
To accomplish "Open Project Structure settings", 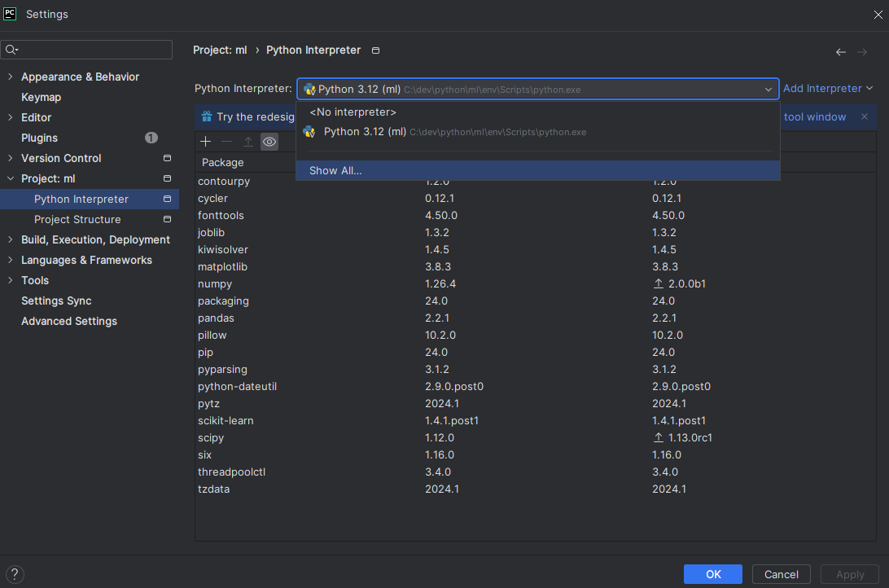I will coord(77,219).
